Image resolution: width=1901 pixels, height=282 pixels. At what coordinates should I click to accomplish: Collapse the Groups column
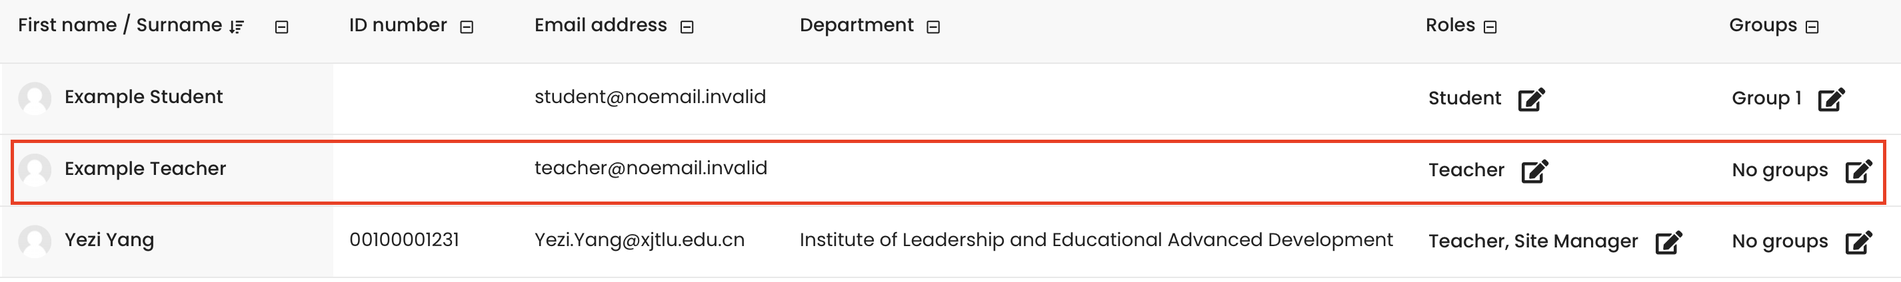[1812, 27]
